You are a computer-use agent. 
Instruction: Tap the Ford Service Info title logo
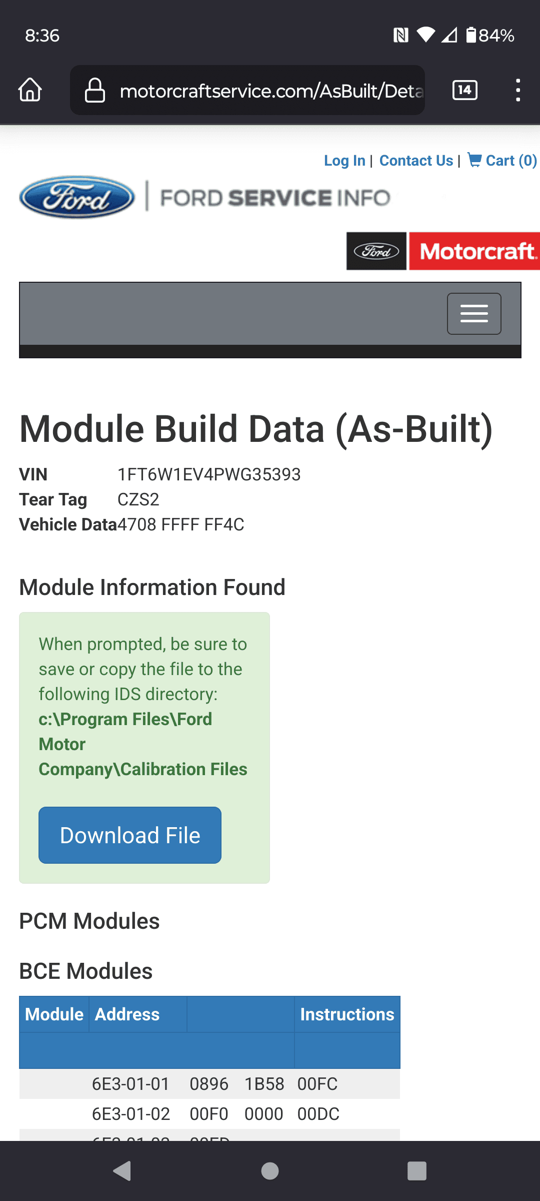coord(275,198)
